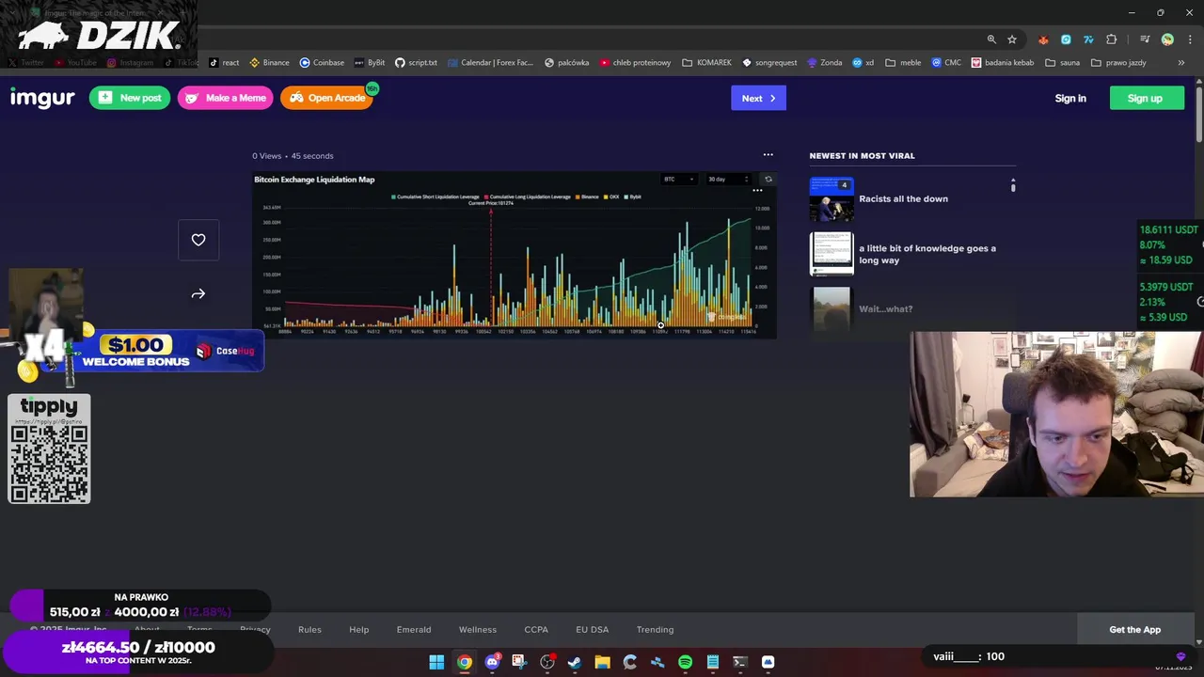
Task: Open the Wellness footer link
Action: coord(478,629)
